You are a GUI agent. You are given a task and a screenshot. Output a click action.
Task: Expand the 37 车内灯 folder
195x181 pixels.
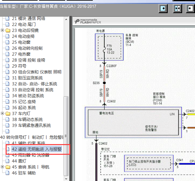click(x=2, y=113)
